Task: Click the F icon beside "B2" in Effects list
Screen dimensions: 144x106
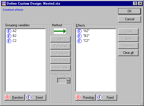Action: 79,36
